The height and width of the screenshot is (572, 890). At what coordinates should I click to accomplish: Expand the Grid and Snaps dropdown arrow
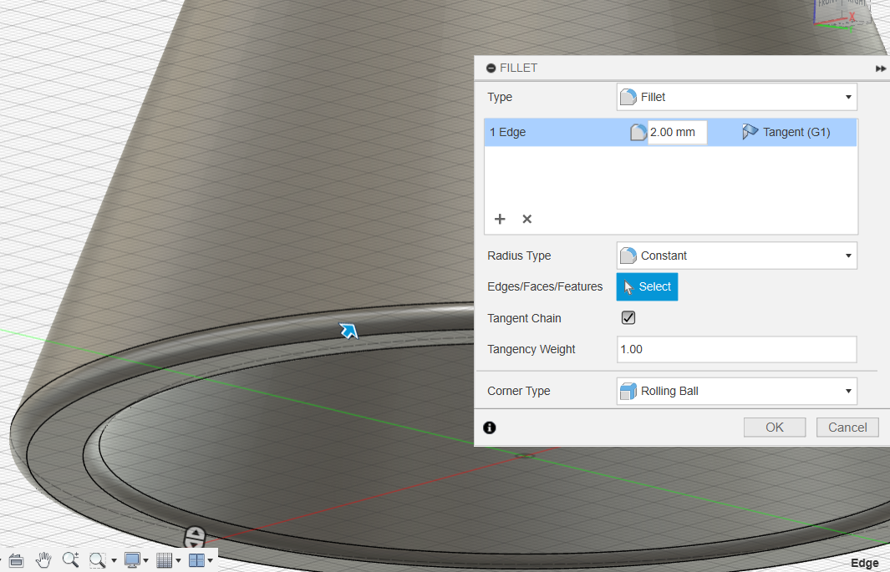(x=178, y=560)
